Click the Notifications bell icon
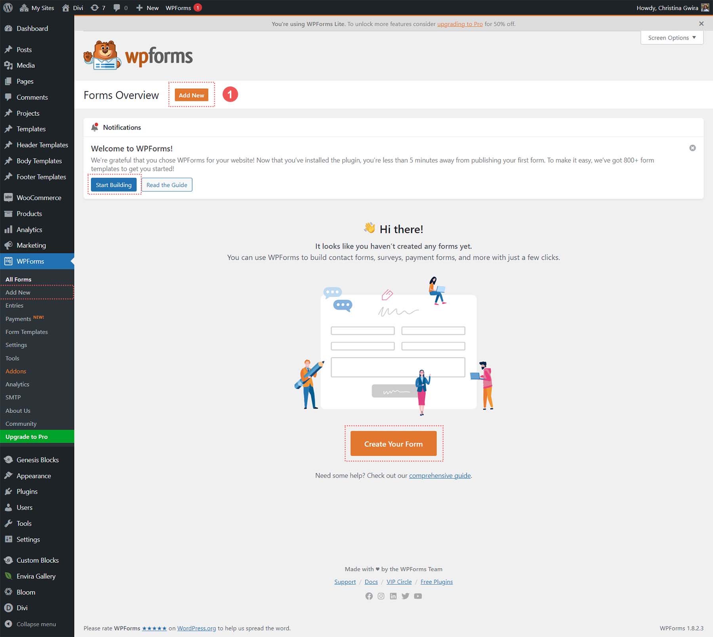Screen dimensions: 713x637 tap(95, 127)
